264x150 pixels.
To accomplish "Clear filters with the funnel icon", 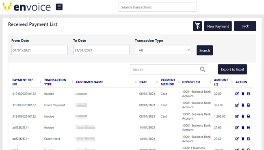I will tap(197, 26).
